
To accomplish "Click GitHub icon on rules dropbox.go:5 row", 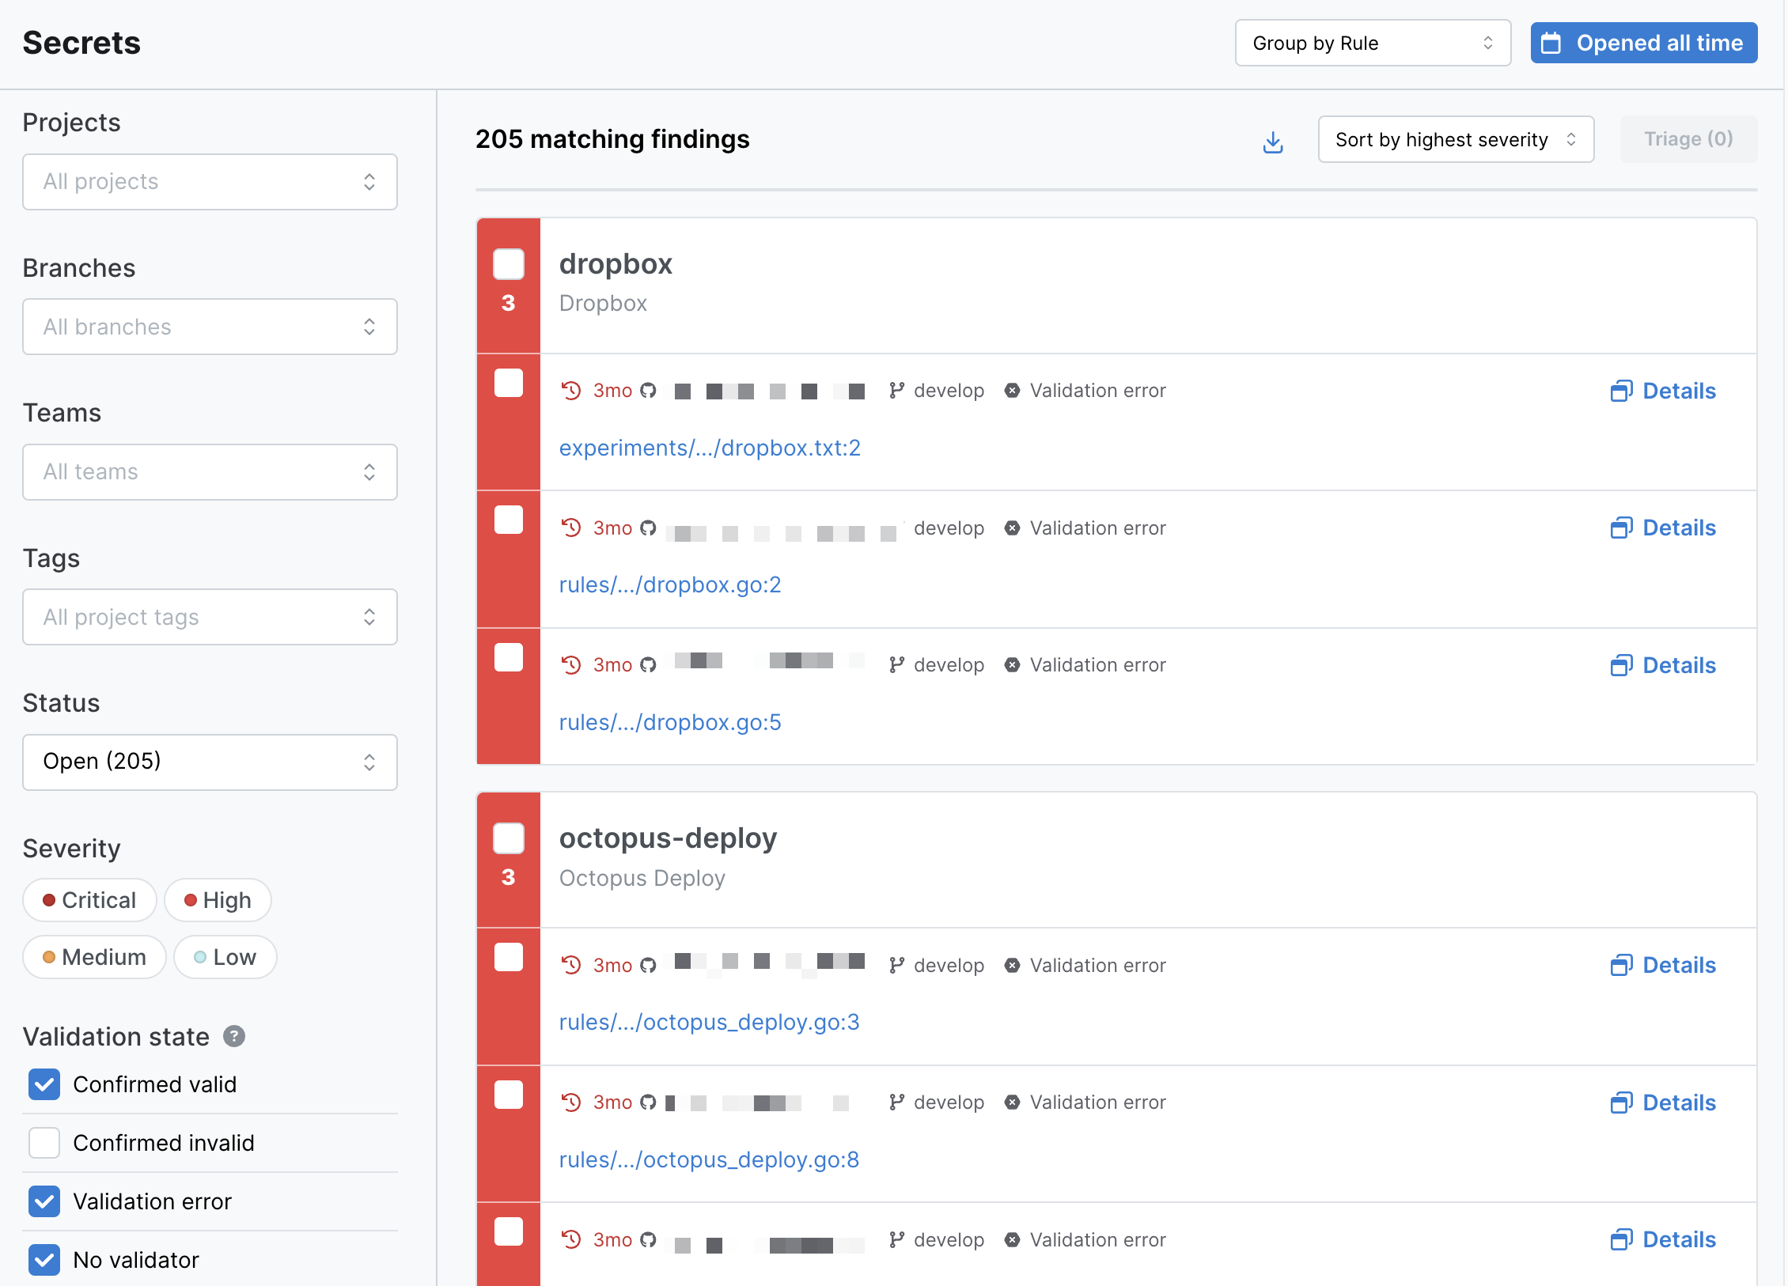I will click(x=648, y=665).
